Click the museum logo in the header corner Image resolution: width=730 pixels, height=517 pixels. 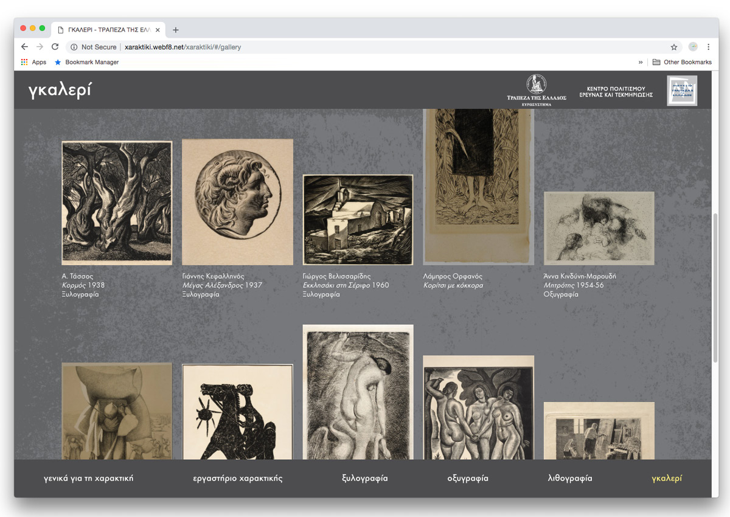tap(682, 91)
